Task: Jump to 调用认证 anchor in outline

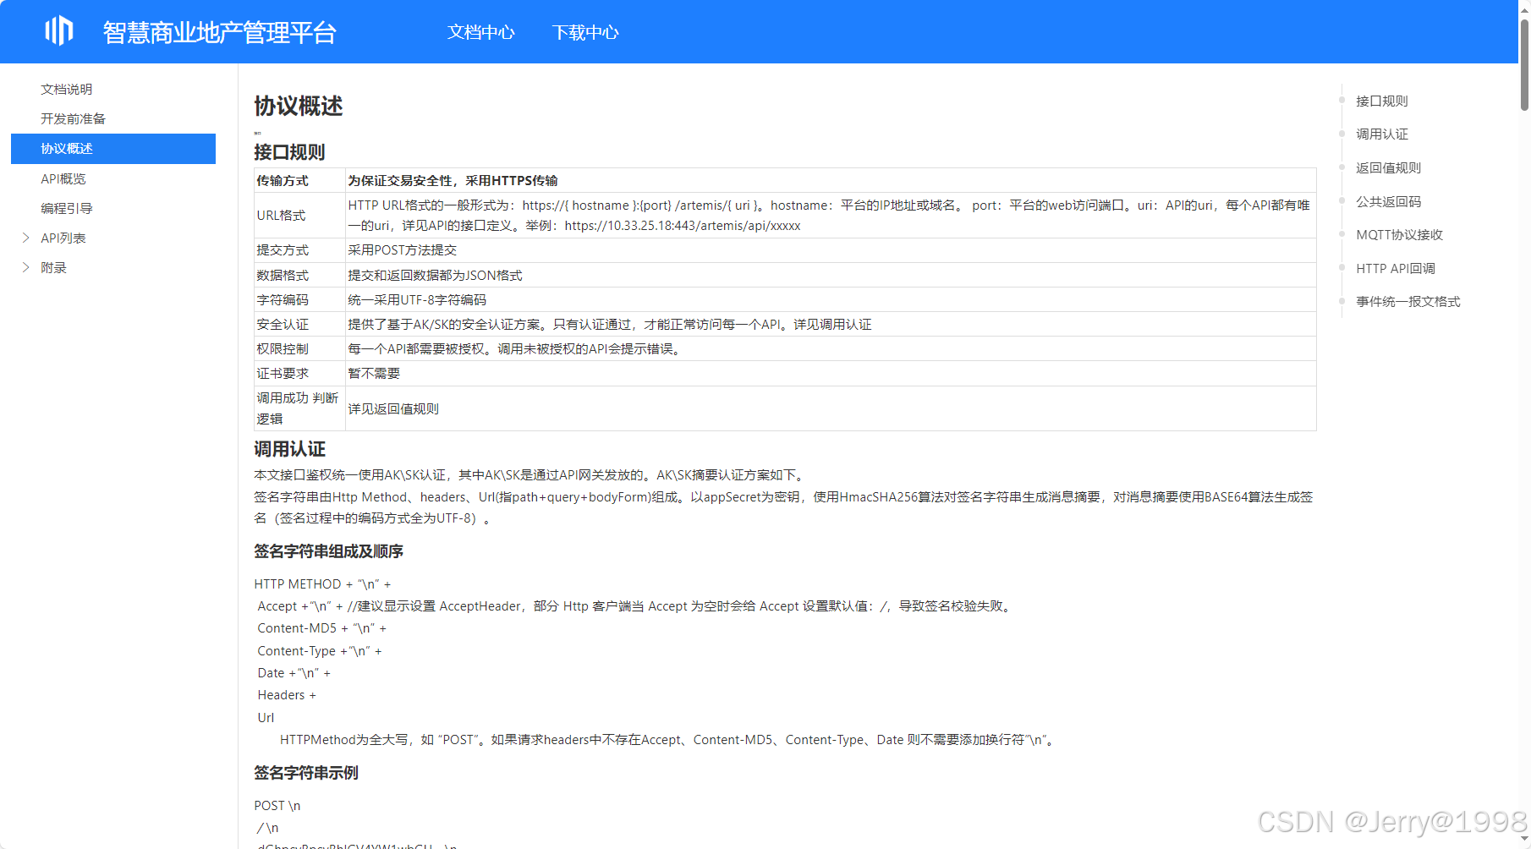Action: click(1382, 134)
